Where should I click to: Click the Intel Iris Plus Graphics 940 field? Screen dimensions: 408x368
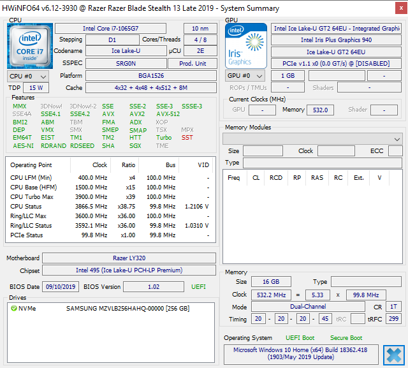336,40
